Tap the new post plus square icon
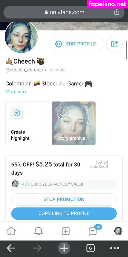This screenshot has height=257, width=128. 66,231
